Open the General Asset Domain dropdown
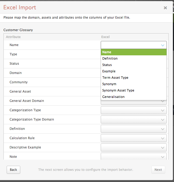 tap(134, 102)
